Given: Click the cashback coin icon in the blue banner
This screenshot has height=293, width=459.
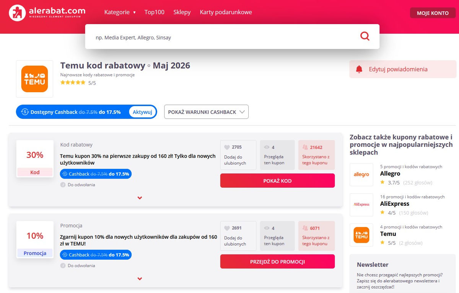Looking at the screenshot, I should (25, 112).
